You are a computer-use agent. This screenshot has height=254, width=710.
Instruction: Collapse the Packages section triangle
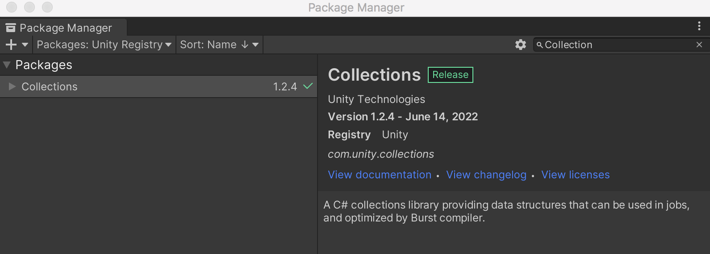[7, 65]
